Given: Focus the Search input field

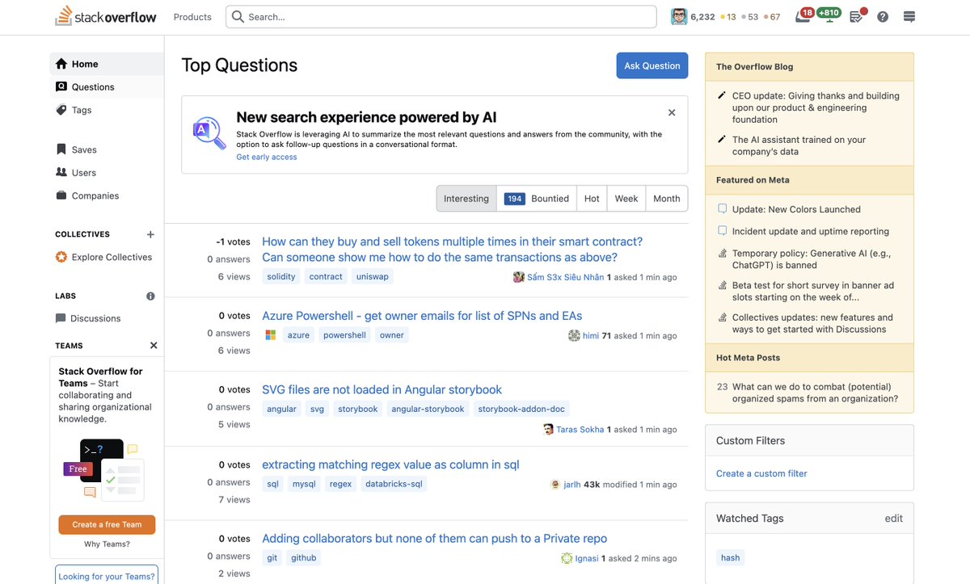Looking at the screenshot, I should (x=441, y=16).
